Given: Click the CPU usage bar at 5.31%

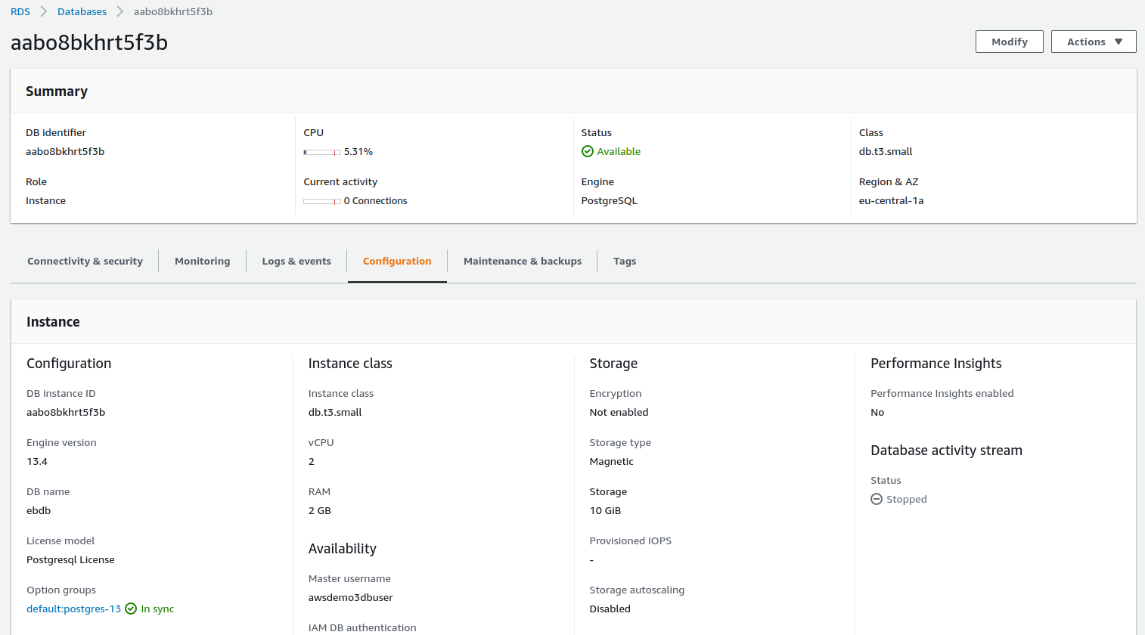Looking at the screenshot, I should tap(322, 152).
